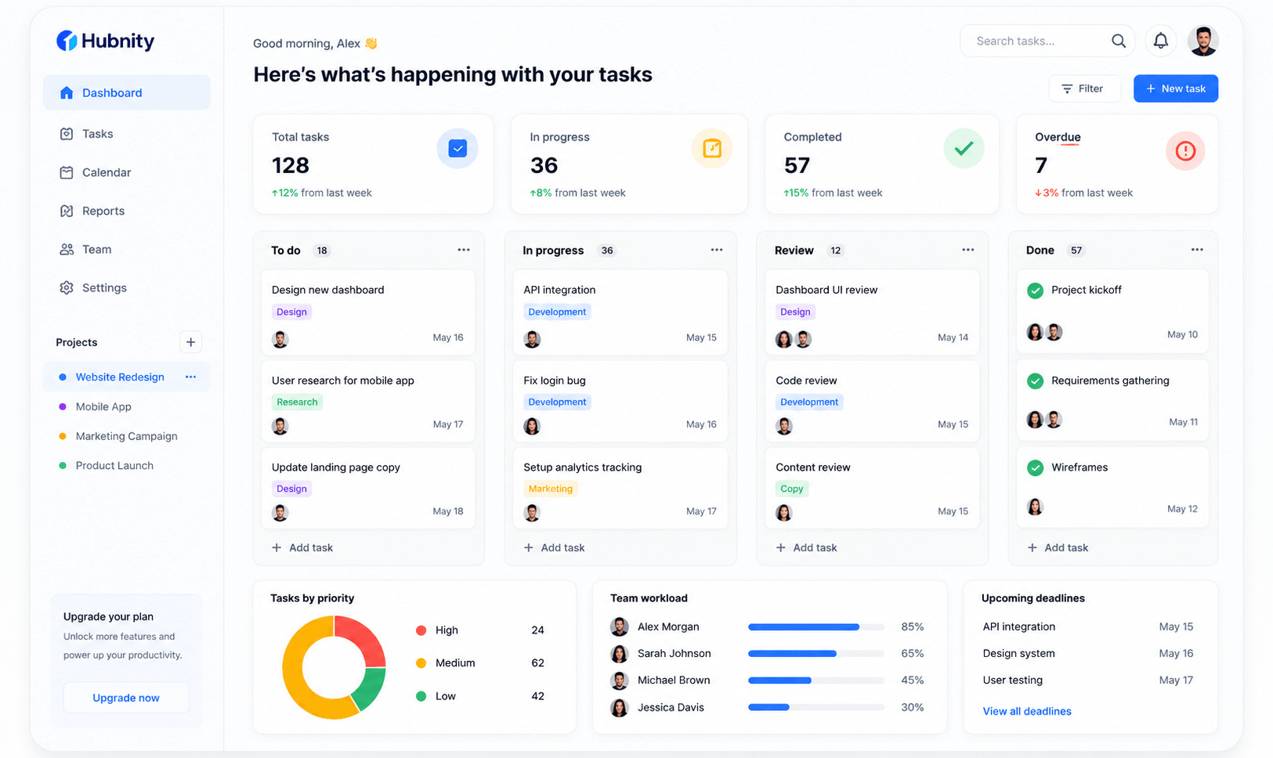Click the Overdue alert icon
This screenshot has width=1273, height=758.
pyautogui.click(x=1185, y=150)
